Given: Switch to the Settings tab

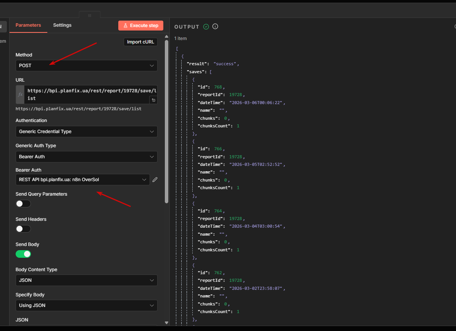Looking at the screenshot, I should (x=62, y=25).
